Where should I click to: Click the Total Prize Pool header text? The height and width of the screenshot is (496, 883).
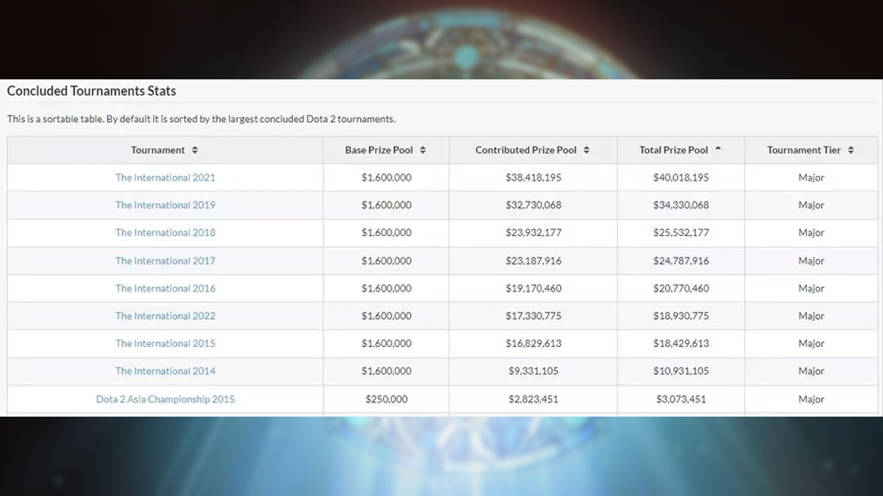674,150
